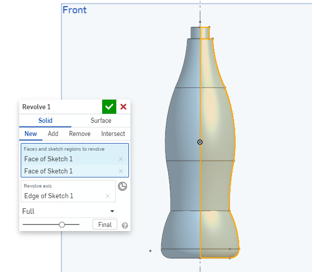Click the Final button

click(105, 224)
